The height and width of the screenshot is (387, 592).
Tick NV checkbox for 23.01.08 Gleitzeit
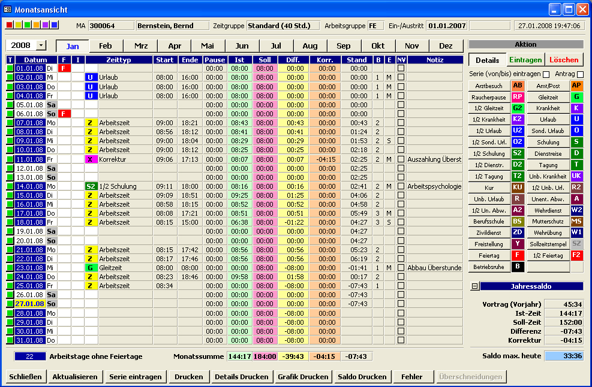click(x=401, y=268)
